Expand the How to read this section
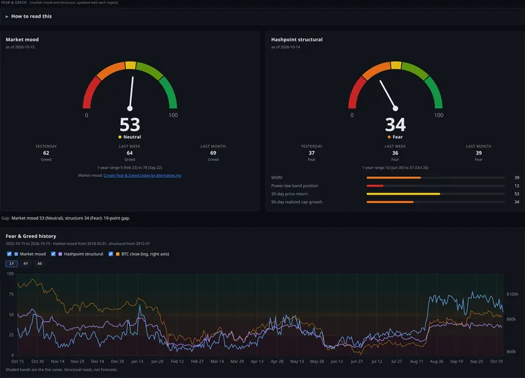This screenshot has width=525, height=378. point(31,16)
